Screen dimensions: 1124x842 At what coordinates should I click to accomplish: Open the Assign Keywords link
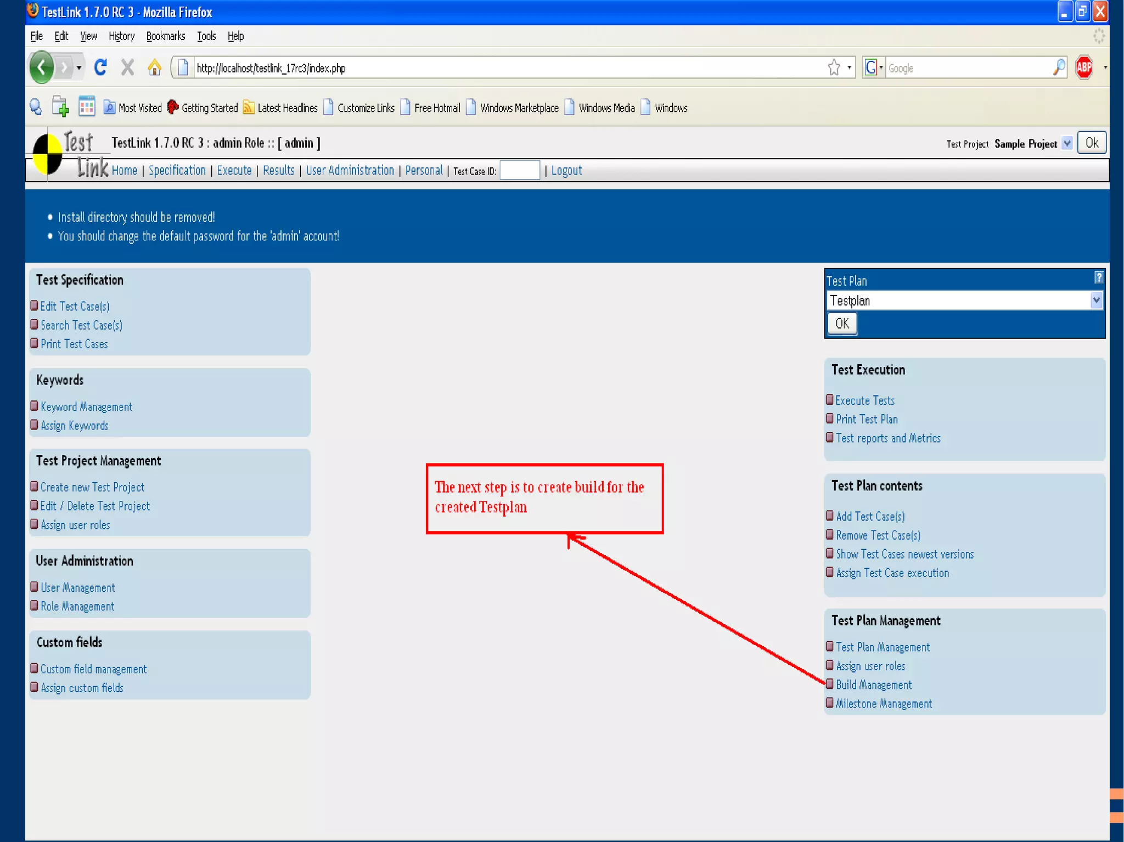(x=74, y=426)
